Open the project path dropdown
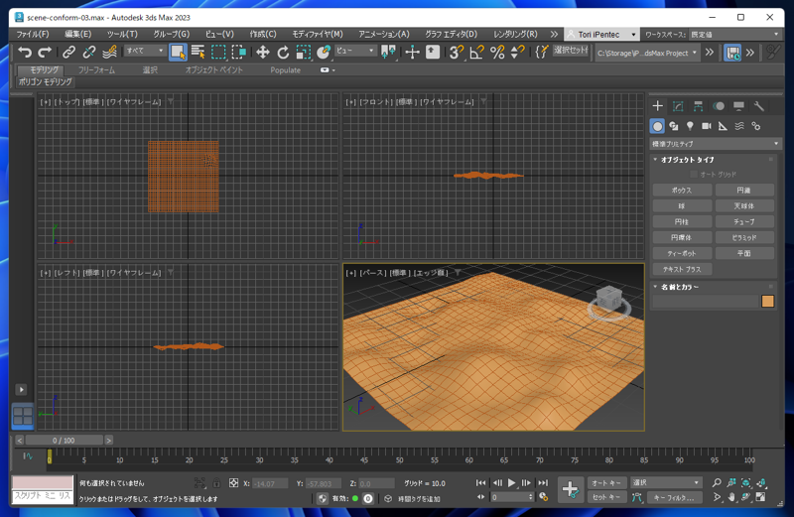Screen dimensions: 794x517 pos(647,53)
